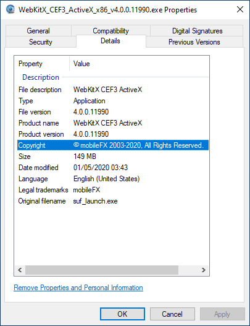Viewport: 250px width, 326px height.
Task: Select the Date modified row
Action: point(113,168)
